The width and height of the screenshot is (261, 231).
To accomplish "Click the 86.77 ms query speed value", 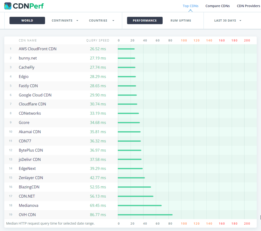I will (98, 215).
